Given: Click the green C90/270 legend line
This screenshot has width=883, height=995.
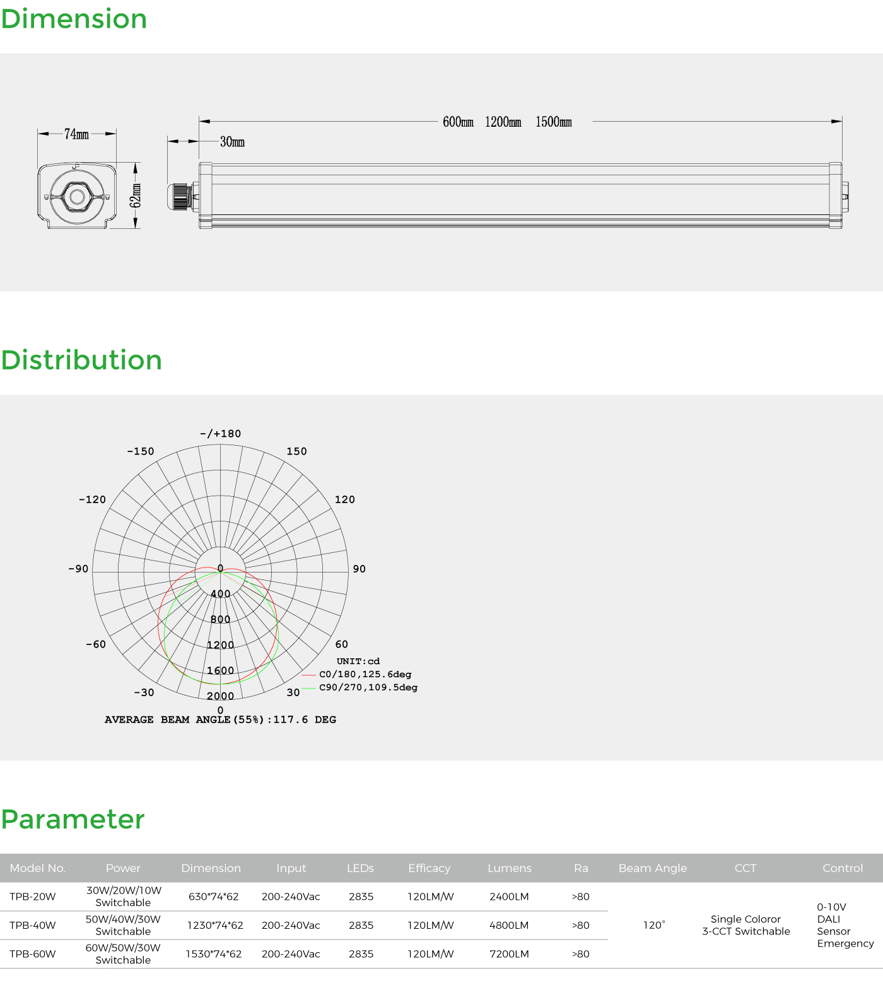Looking at the screenshot, I should coord(308,688).
